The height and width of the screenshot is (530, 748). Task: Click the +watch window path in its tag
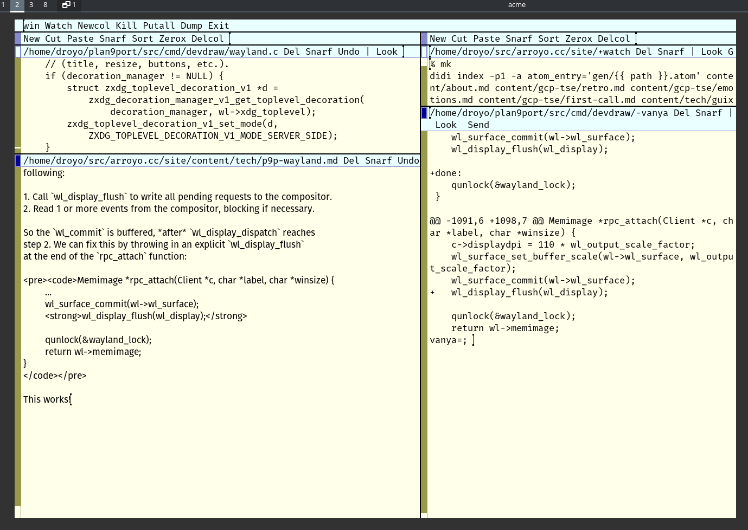coord(530,51)
